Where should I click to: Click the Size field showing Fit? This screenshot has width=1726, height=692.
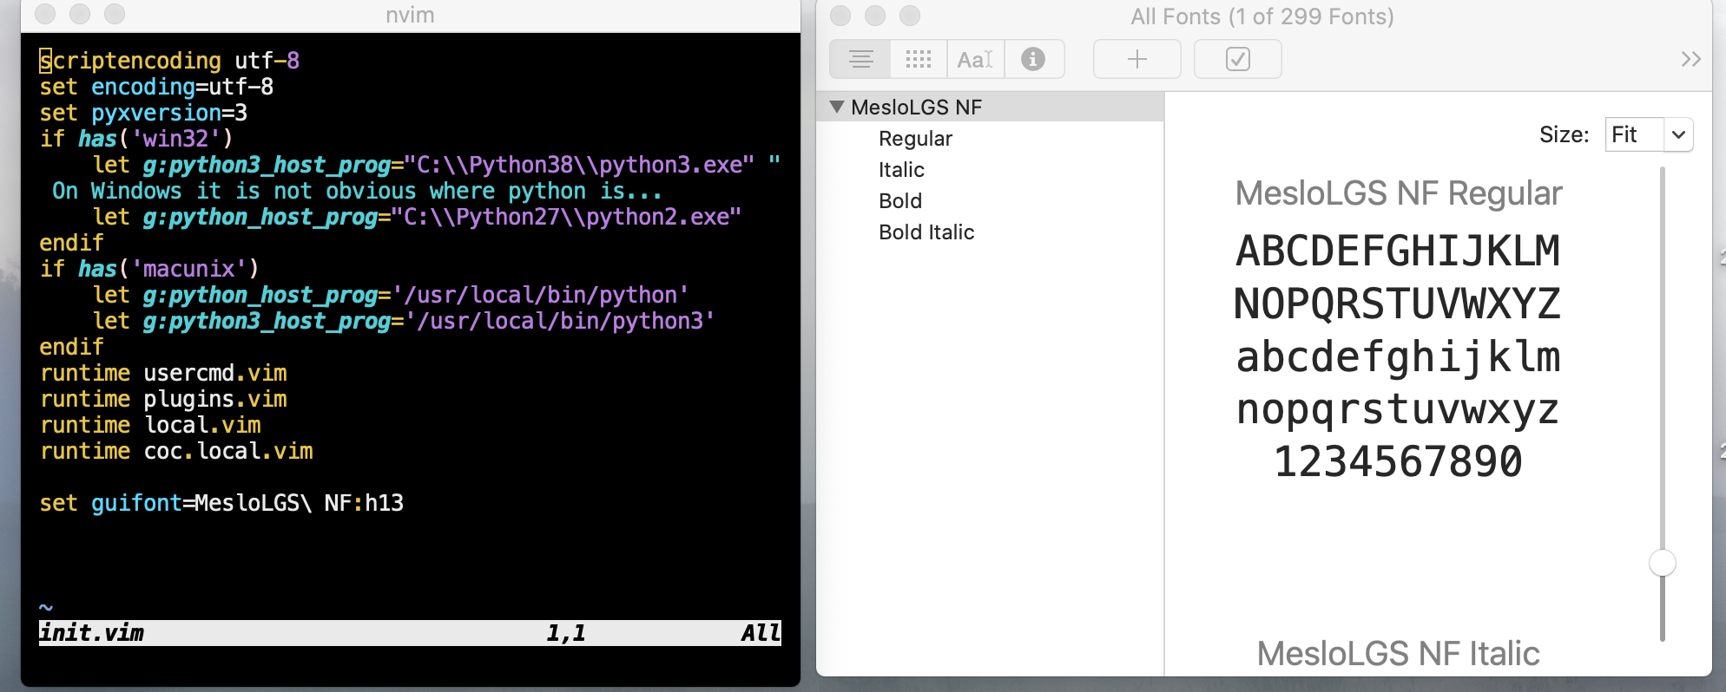point(1635,134)
